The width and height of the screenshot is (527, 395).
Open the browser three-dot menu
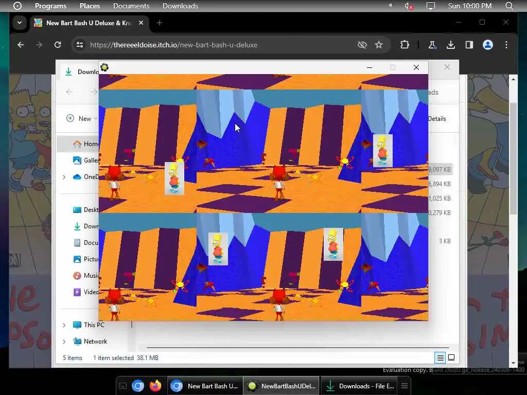pyautogui.click(x=506, y=45)
